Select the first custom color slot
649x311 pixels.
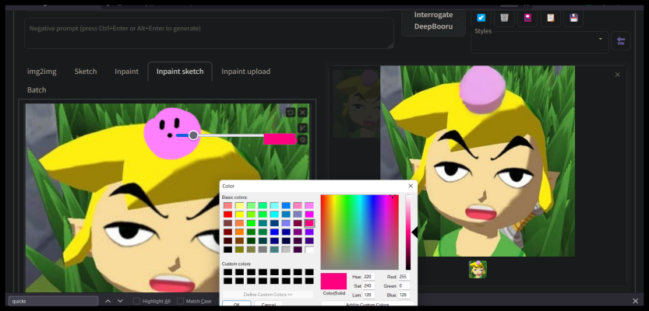[x=228, y=272]
